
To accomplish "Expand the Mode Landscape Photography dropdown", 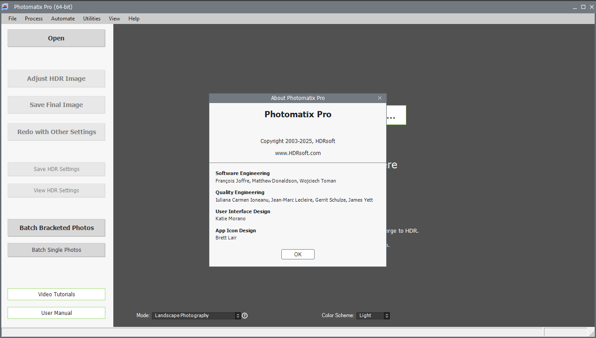I will tap(196, 315).
